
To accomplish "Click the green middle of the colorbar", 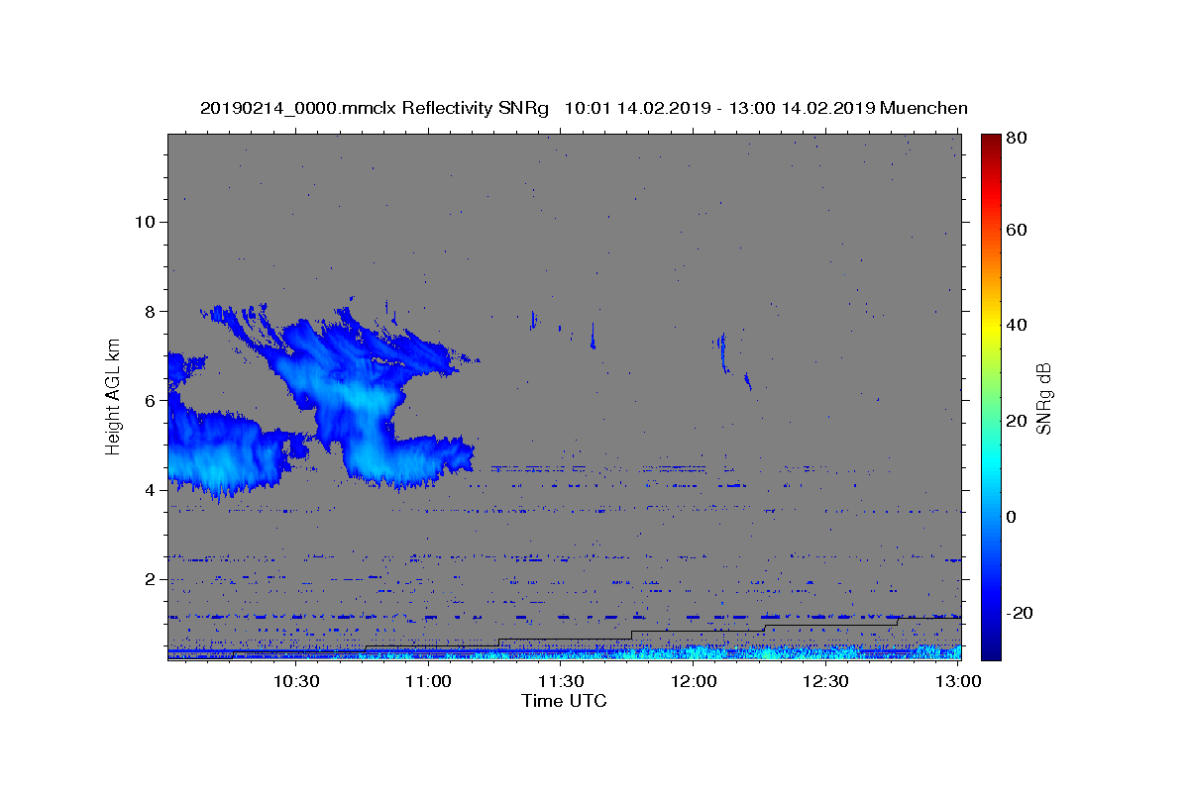I will coord(991,397).
